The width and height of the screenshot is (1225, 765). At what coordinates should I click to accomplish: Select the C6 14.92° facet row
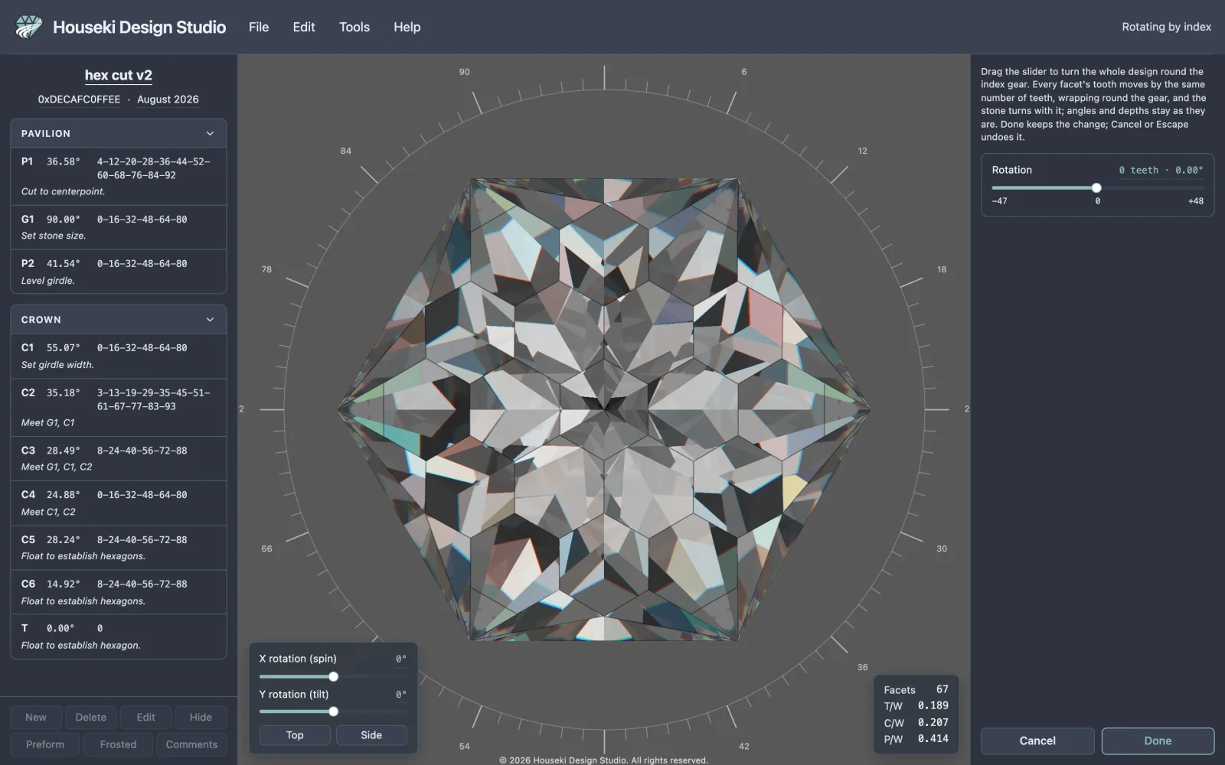(x=119, y=592)
